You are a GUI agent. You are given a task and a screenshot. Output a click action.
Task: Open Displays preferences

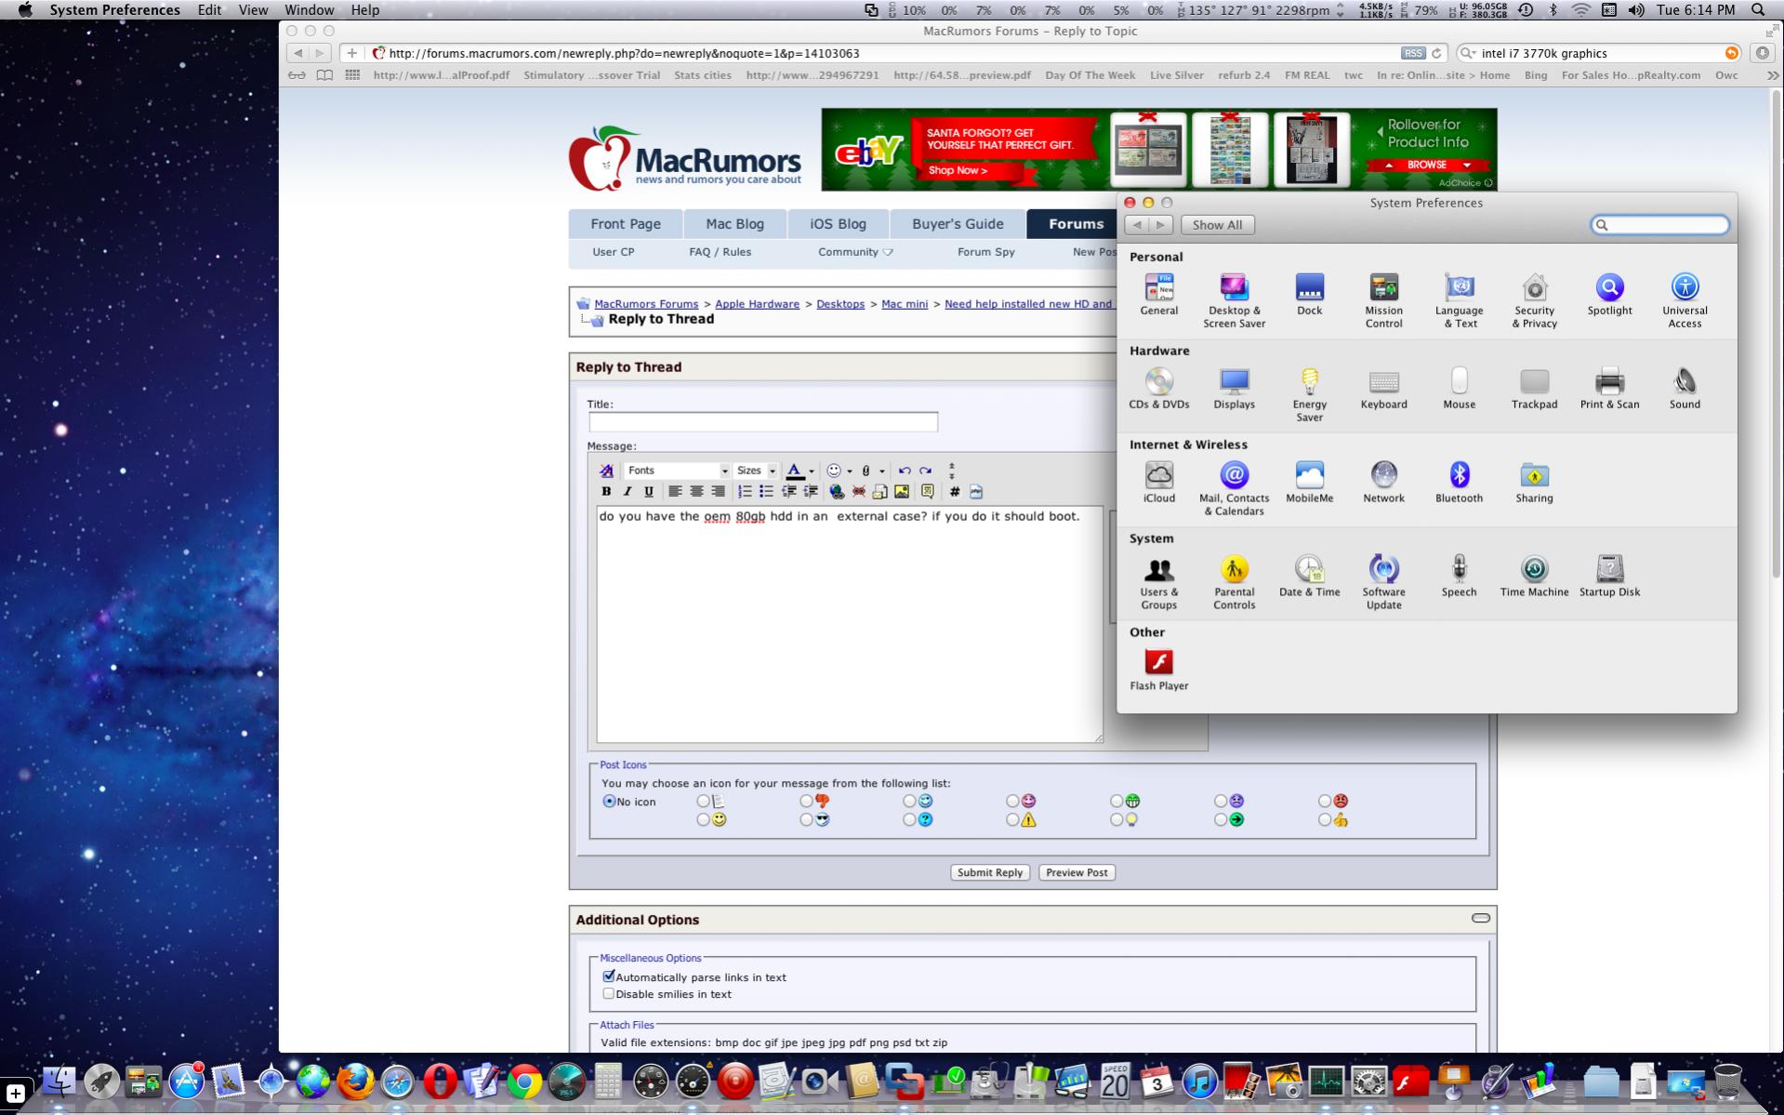(x=1234, y=389)
